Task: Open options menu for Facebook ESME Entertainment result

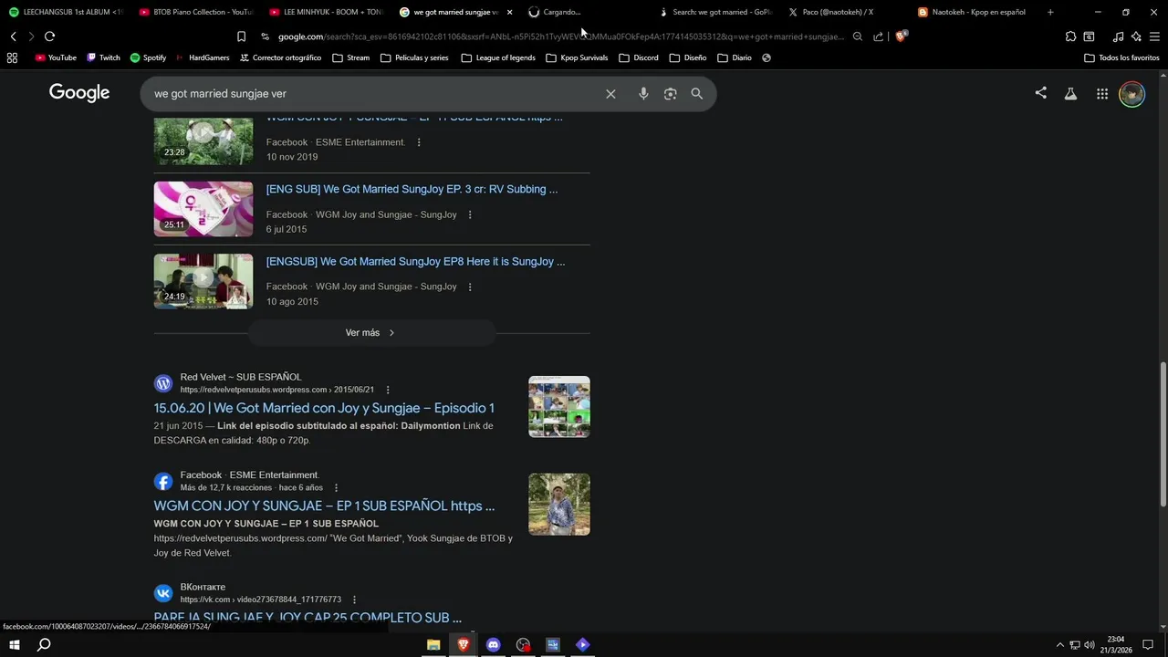Action: click(x=336, y=487)
